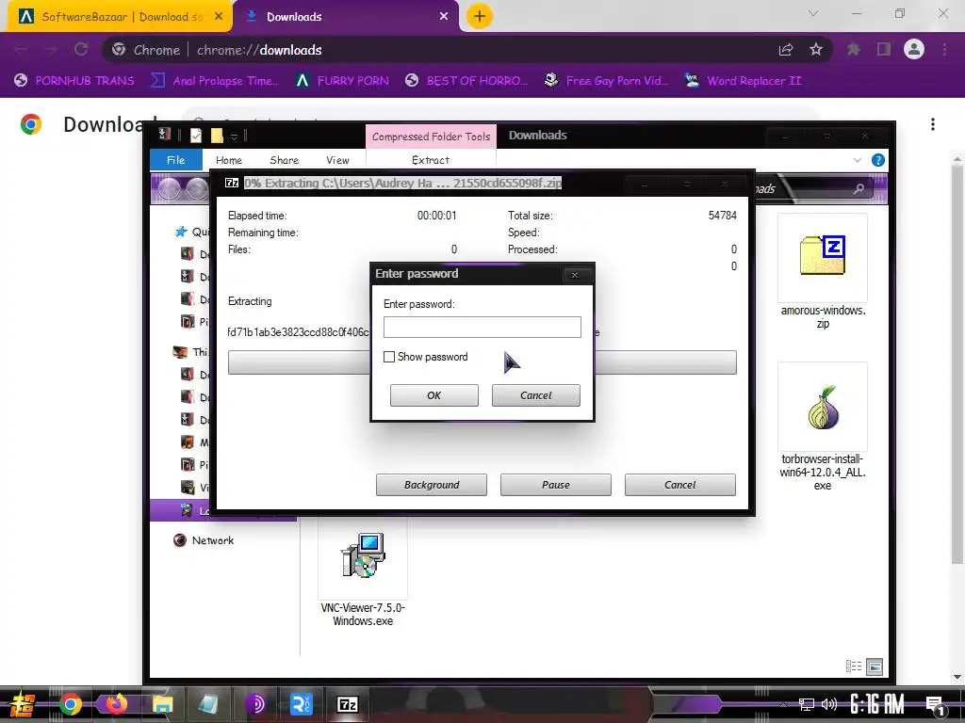The image size is (965, 723).
Task: Open Chrome's three-dot main menu
Action: click(x=944, y=50)
